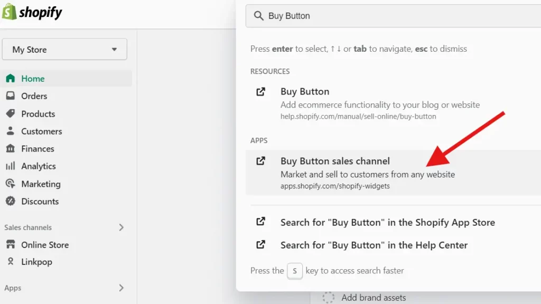Screen dimensions: 541x304
Task: Open Analytics in the sidebar
Action: click(x=39, y=166)
